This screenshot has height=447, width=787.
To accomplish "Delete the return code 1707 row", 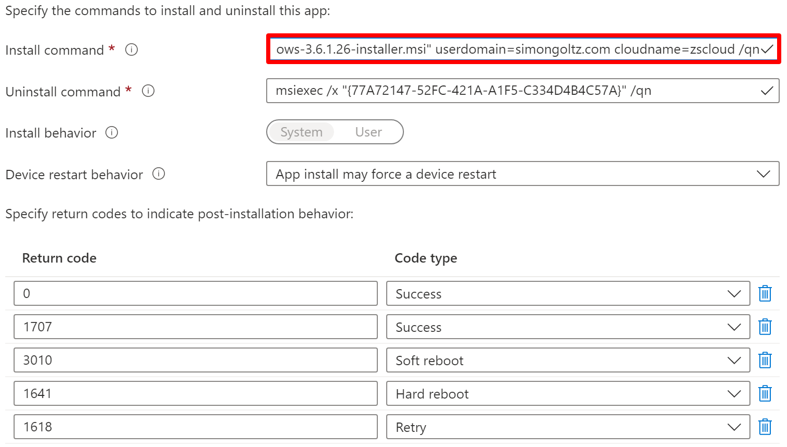I will point(765,327).
